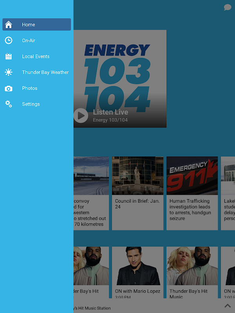The width and height of the screenshot is (235, 313).
Task: Select ON with Mario Lopez show title
Action: coord(138,291)
